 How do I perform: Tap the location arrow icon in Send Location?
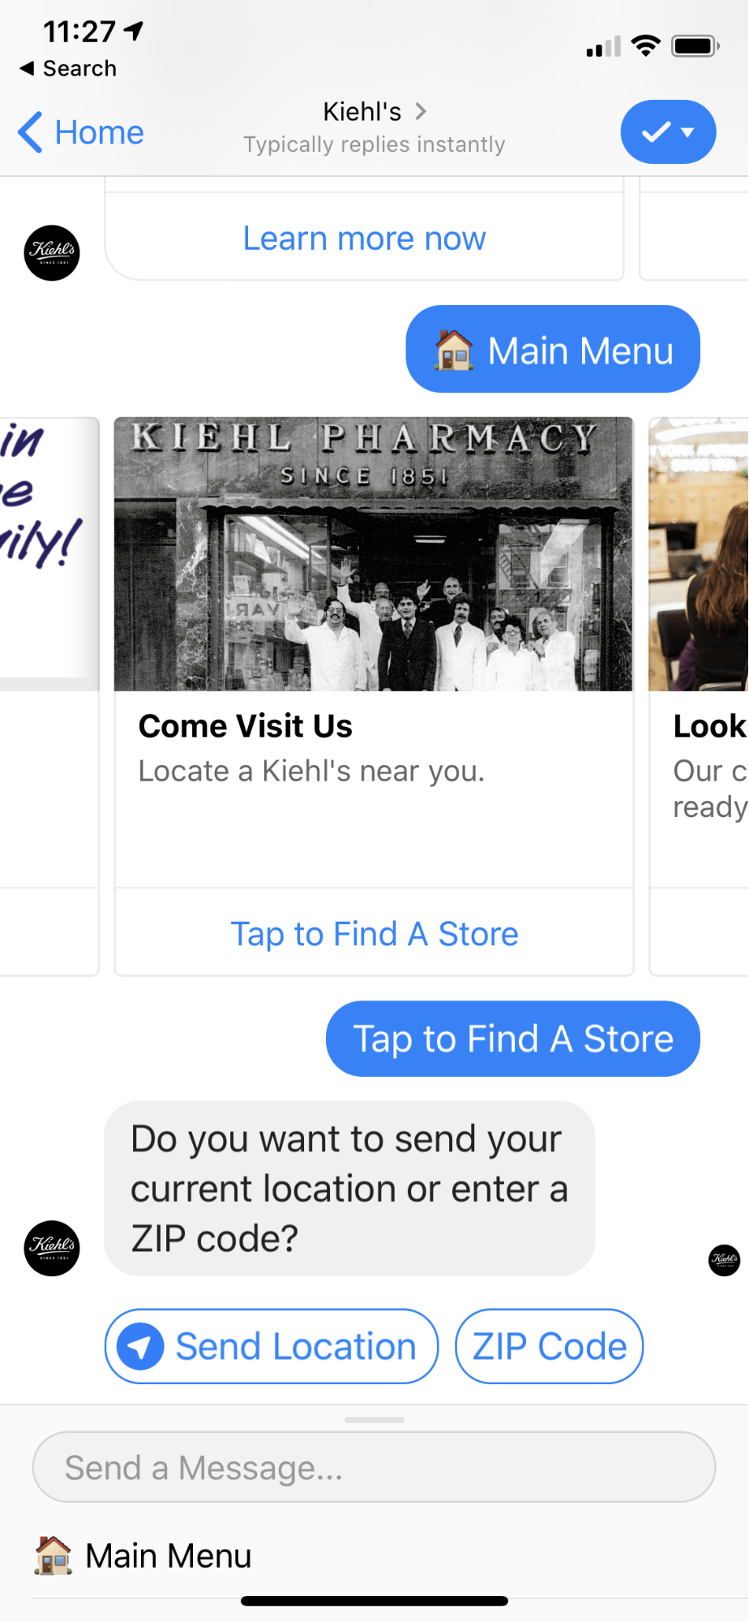coord(140,1347)
